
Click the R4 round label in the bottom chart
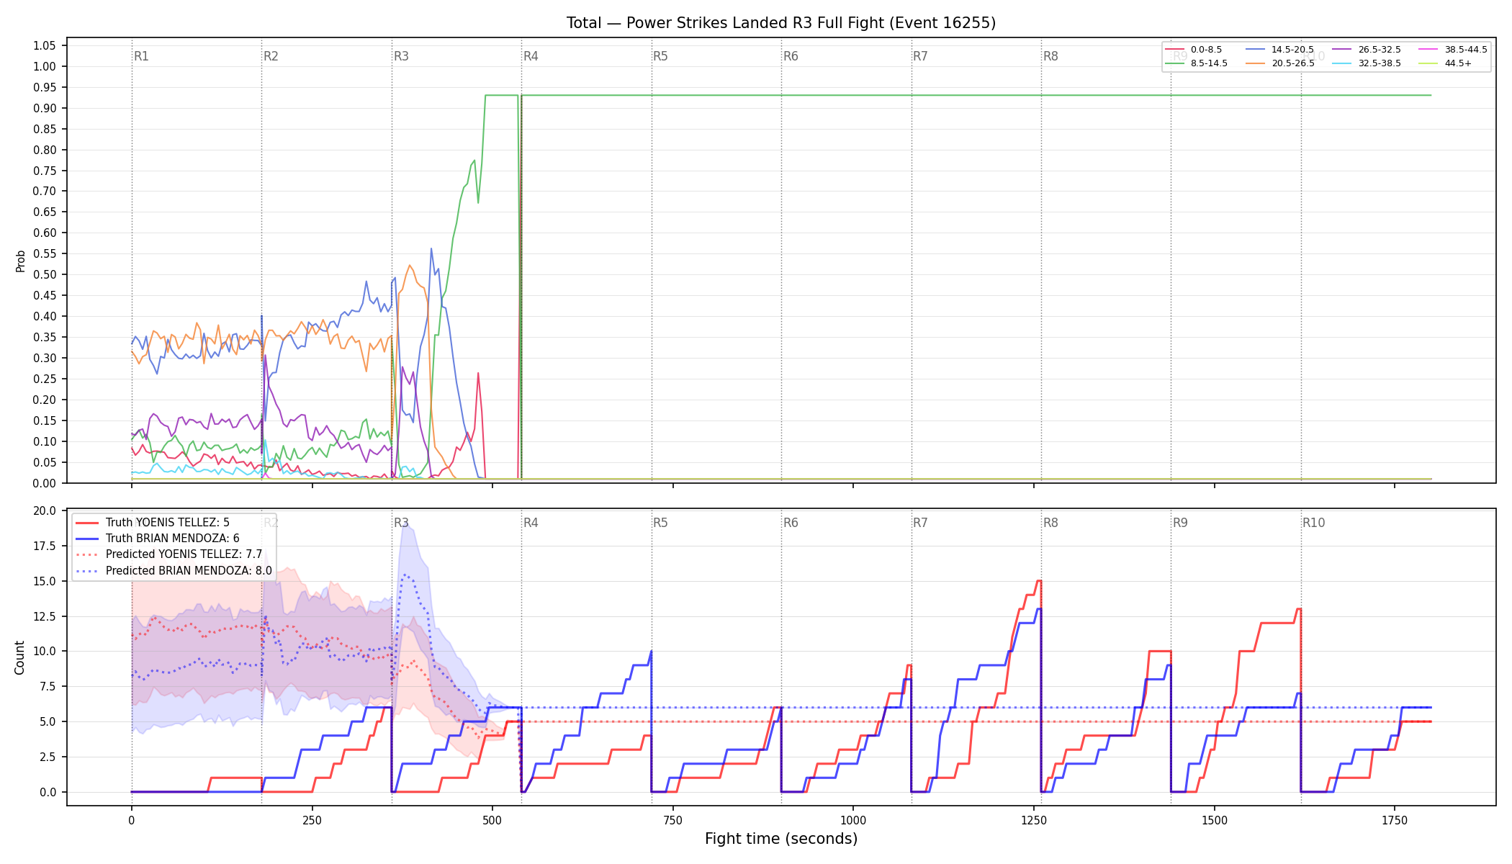pos(531,523)
